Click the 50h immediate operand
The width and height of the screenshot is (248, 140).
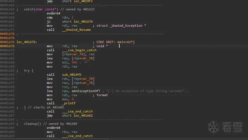(x=74, y=62)
